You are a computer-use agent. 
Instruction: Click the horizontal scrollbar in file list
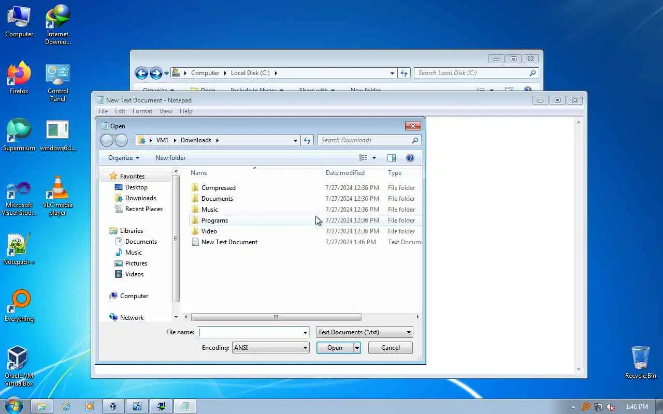click(276, 317)
